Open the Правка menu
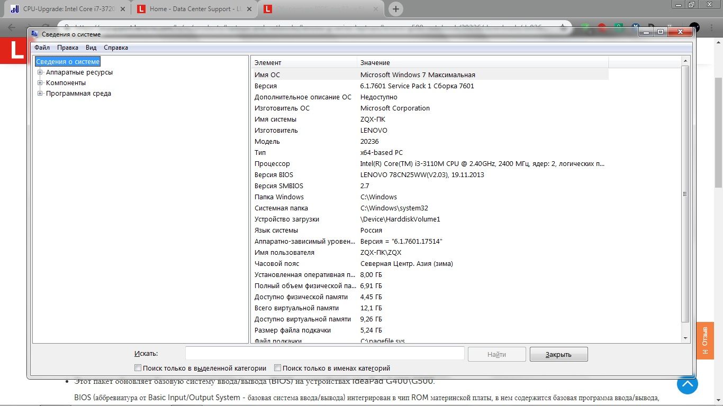Viewport: 723px width, 406px height. click(x=68, y=48)
